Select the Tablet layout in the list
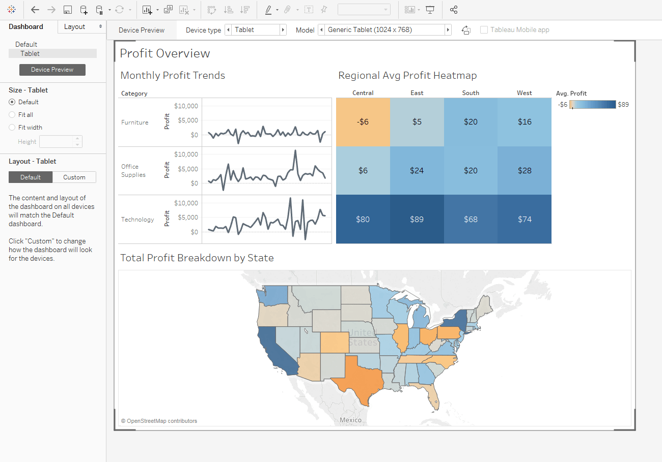This screenshot has height=462, width=662. click(x=30, y=53)
